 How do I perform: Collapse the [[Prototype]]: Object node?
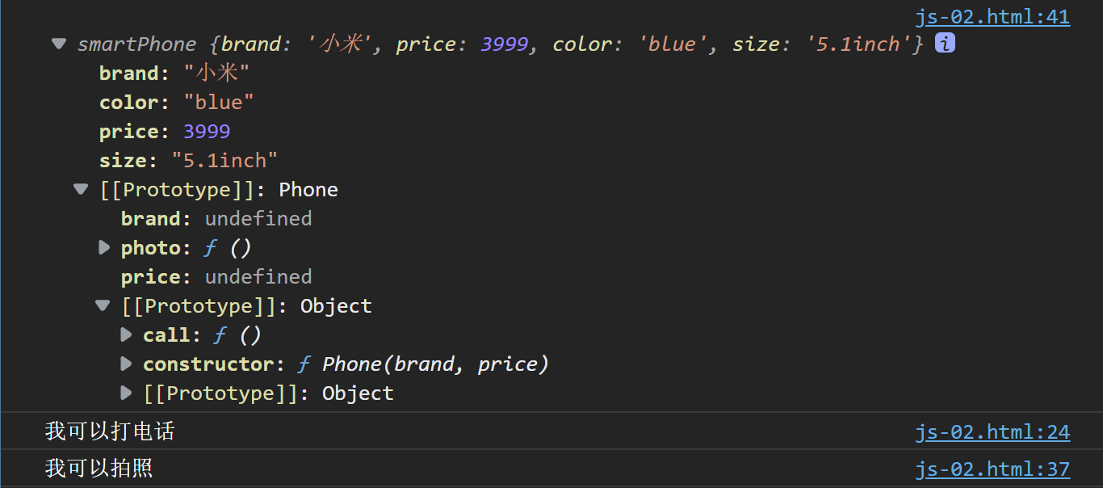tap(103, 305)
